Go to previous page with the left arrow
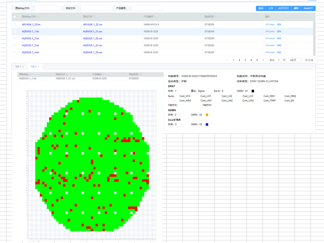 pyautogui.click(x=227, y=60)
